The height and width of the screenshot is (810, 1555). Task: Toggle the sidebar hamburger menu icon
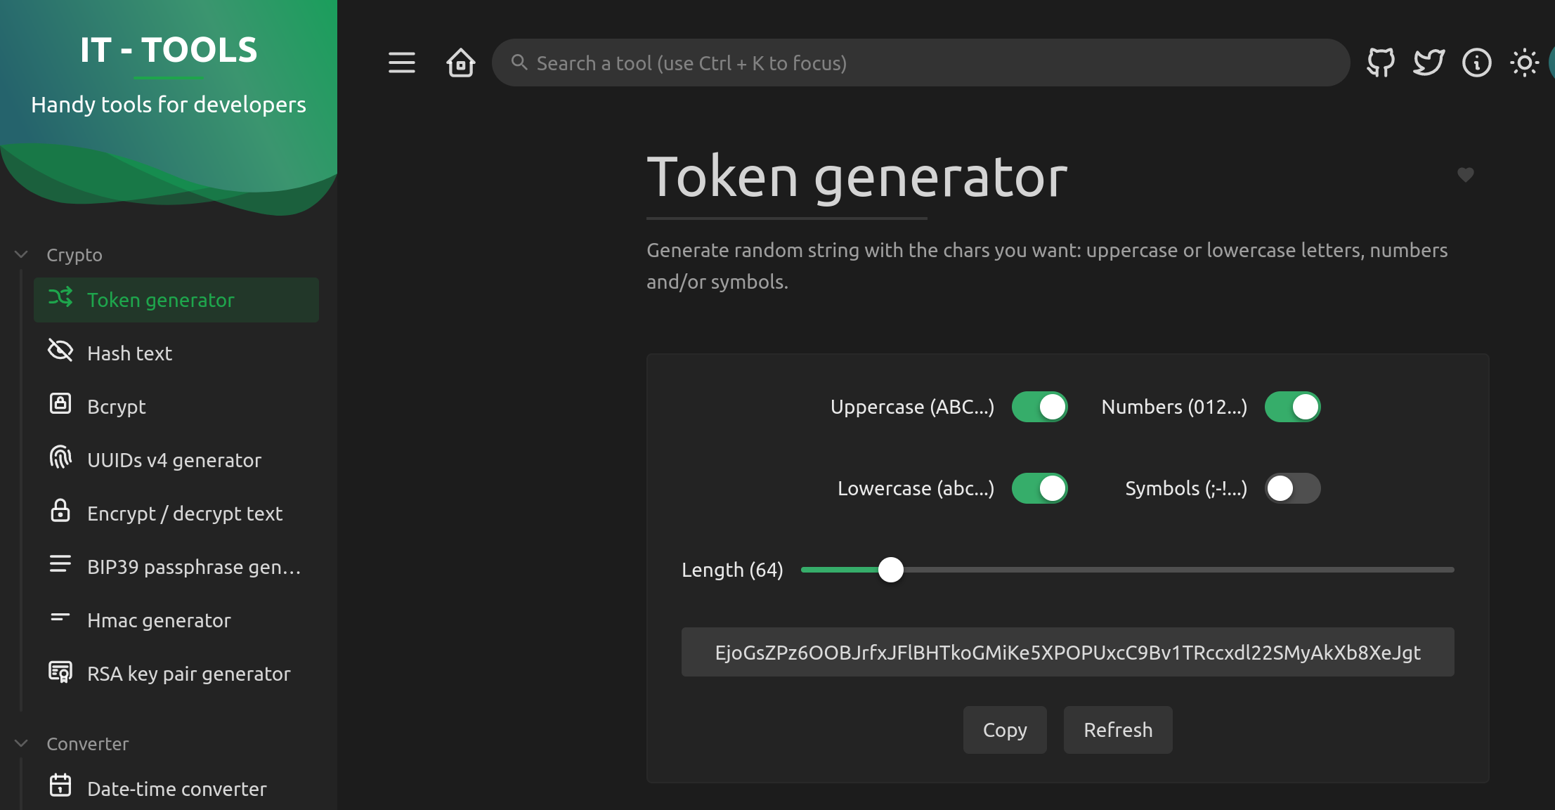402,63
